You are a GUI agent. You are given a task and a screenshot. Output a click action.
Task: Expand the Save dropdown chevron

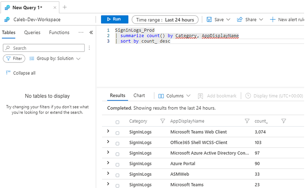(x=228, y=19)
